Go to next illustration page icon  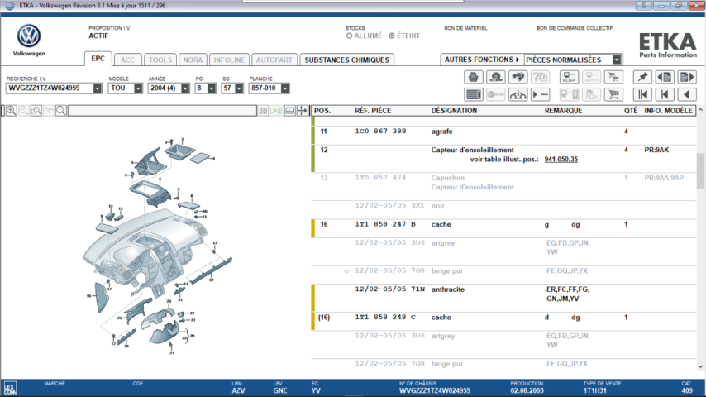click(687, 77)
